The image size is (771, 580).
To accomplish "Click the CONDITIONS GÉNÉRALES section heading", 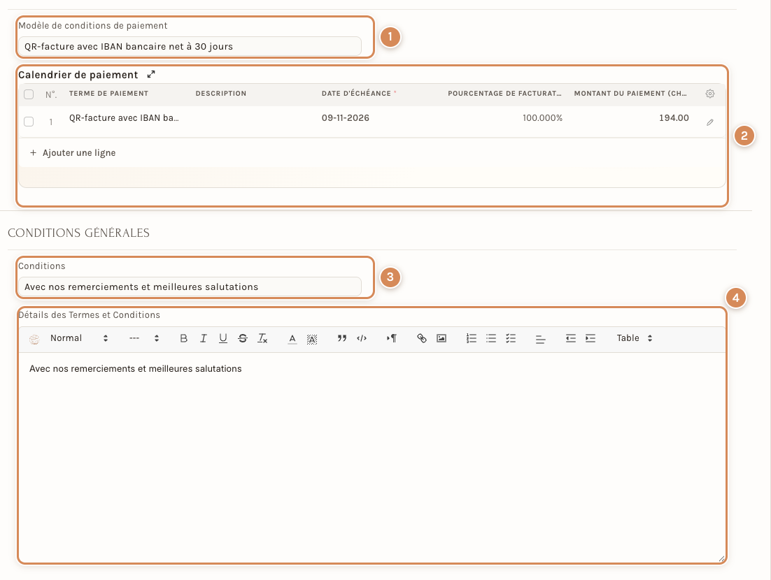I will coord(78,233).
